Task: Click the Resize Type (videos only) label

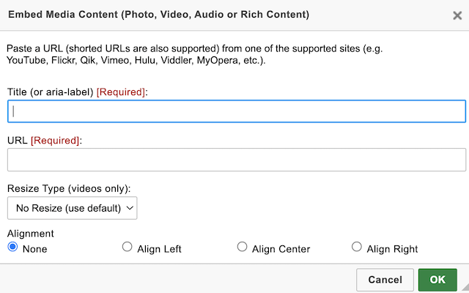Action: point(69,188)
